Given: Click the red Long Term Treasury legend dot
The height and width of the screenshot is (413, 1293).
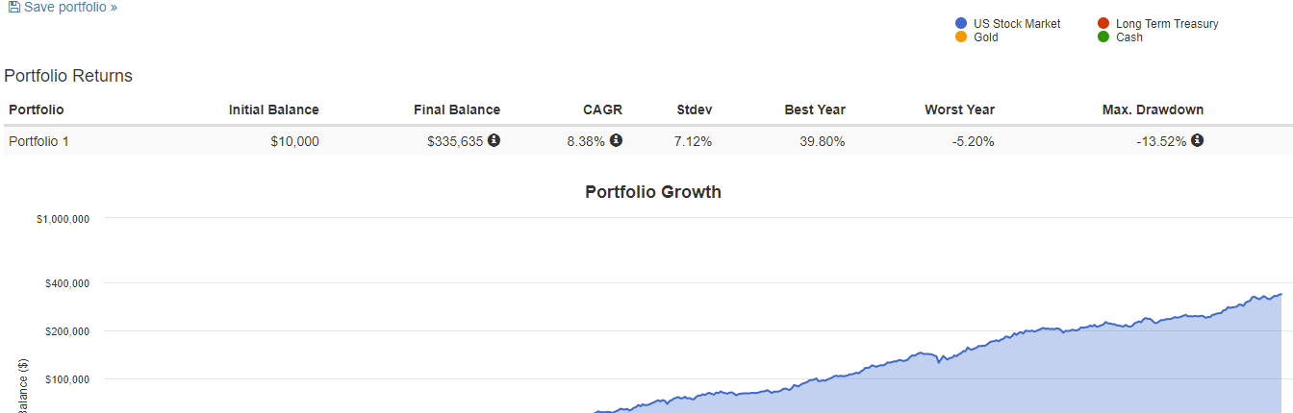Looking at the screenshot, I should 1103,24.
